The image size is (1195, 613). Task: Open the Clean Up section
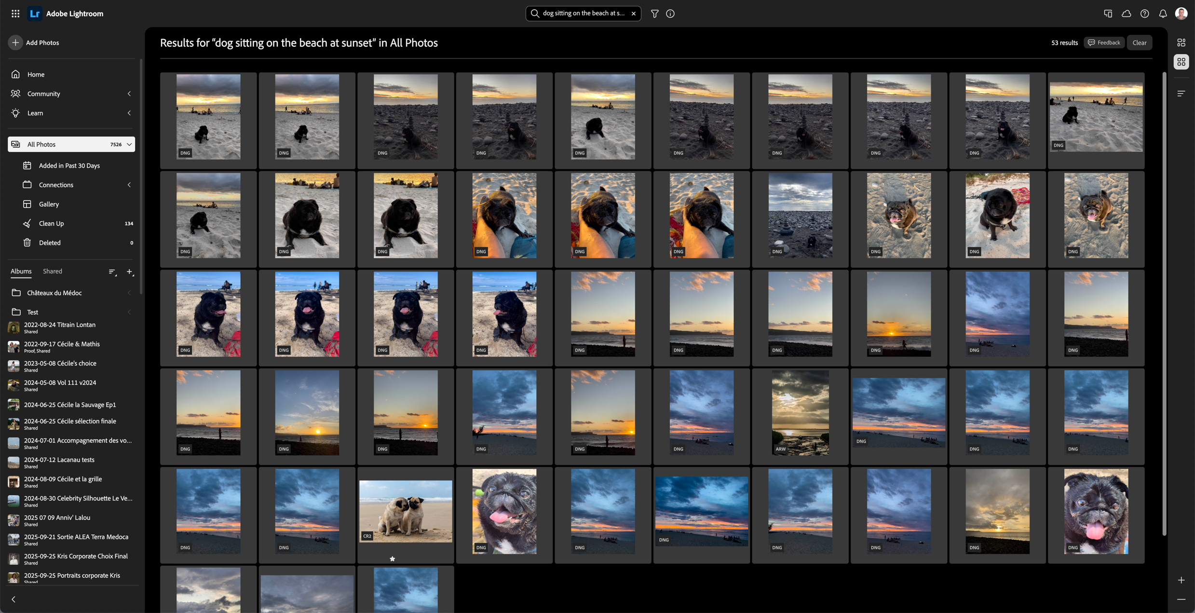point(51,223)
